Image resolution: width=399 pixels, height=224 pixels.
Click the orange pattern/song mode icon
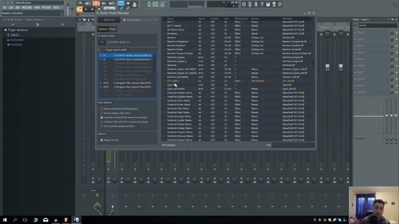[x=80, y=9]
